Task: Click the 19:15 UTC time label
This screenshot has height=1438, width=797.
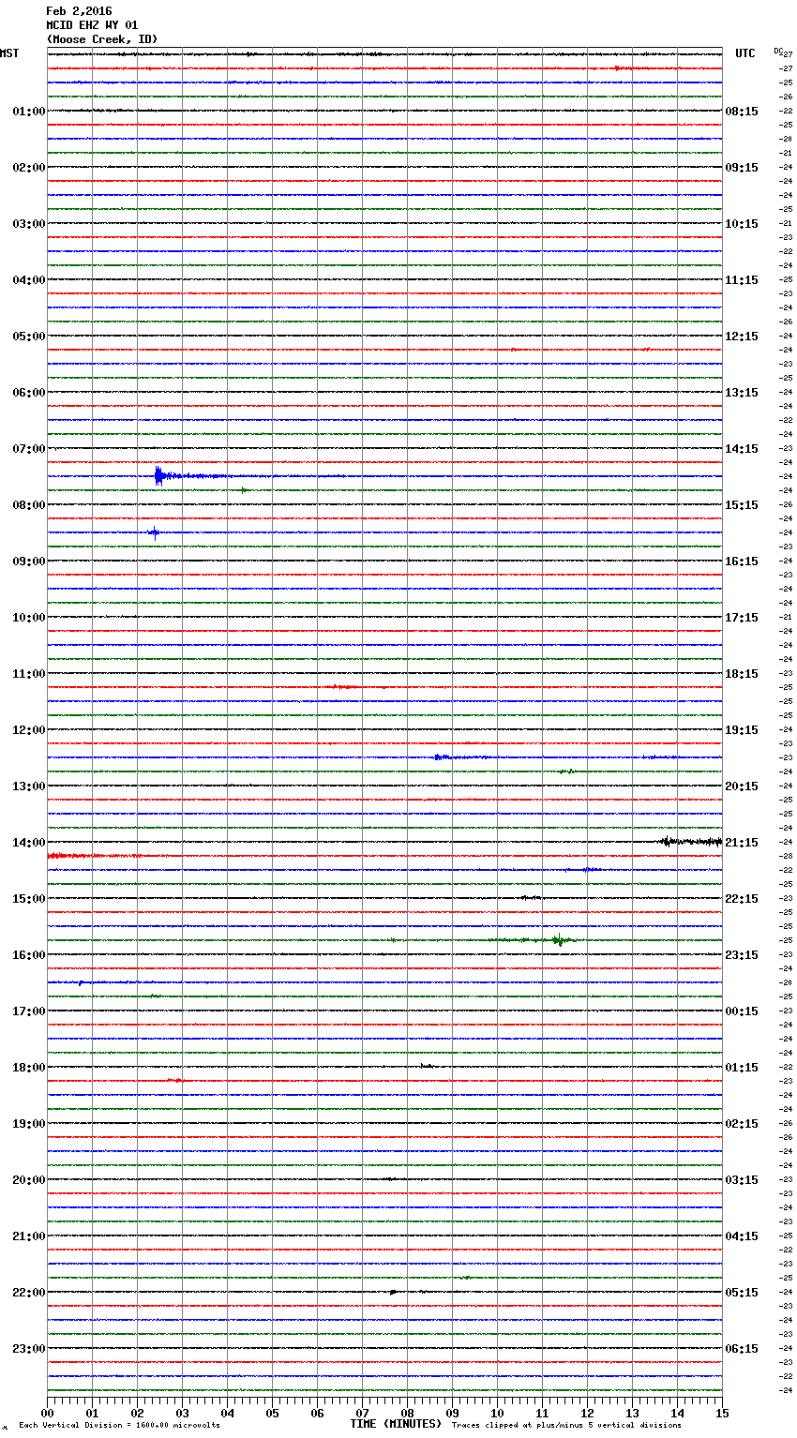Action: click(742, 730)
